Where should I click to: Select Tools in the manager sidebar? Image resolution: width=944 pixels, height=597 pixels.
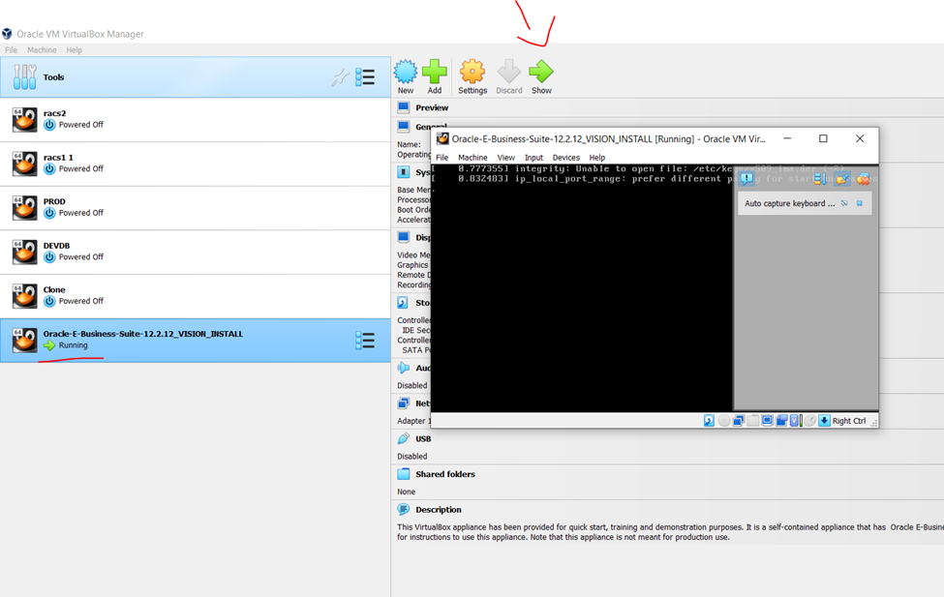click(195, 77)
